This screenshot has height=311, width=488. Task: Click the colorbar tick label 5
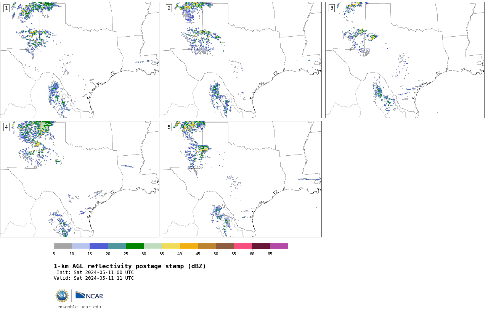[54, 254]
